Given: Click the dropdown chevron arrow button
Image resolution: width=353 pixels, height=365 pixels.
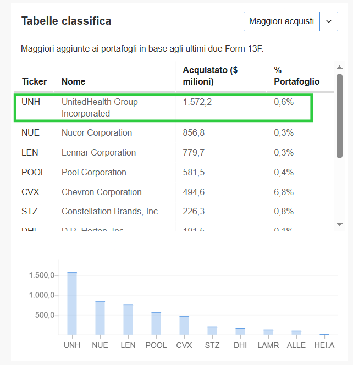Looking at the screenshot, I should pos(329,21).
